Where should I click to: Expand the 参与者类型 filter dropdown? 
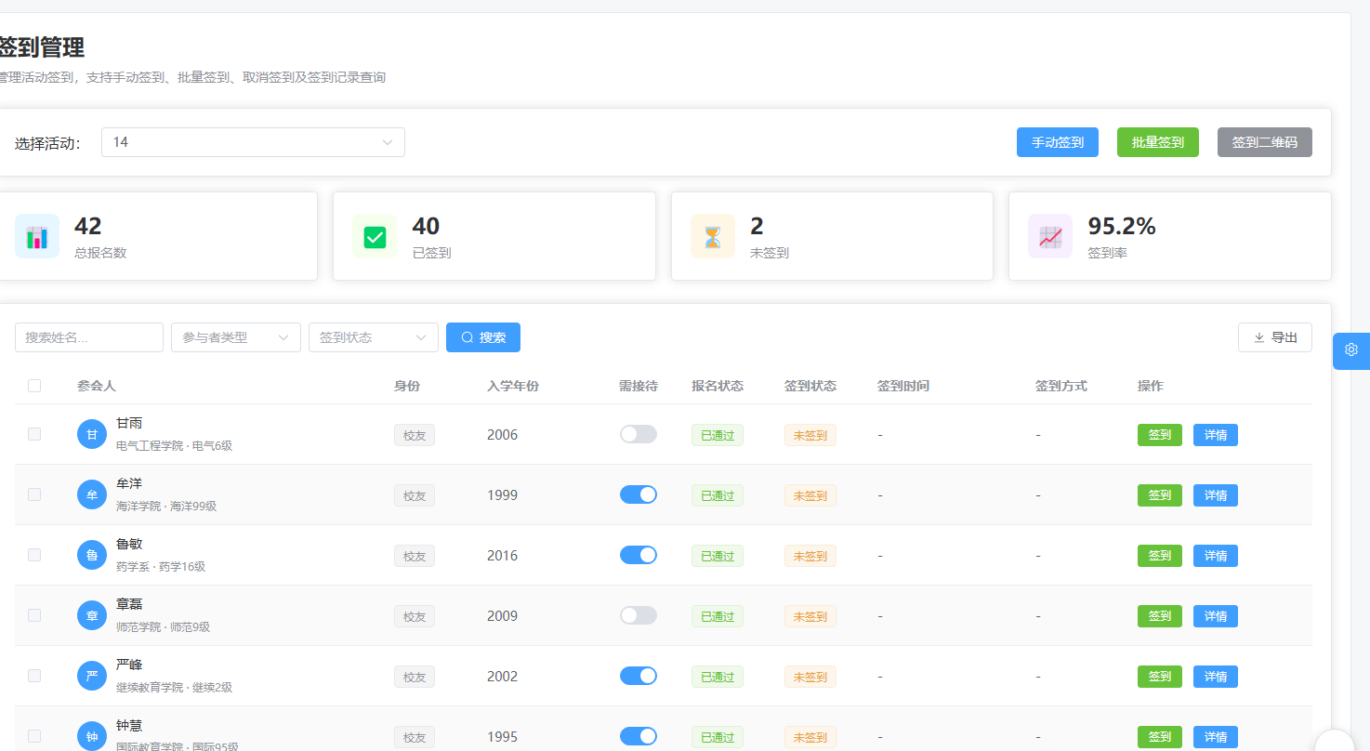tap(236, 337)
